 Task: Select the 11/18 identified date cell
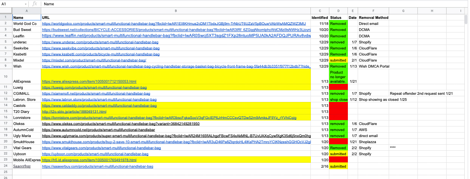(x=320, y=24)
